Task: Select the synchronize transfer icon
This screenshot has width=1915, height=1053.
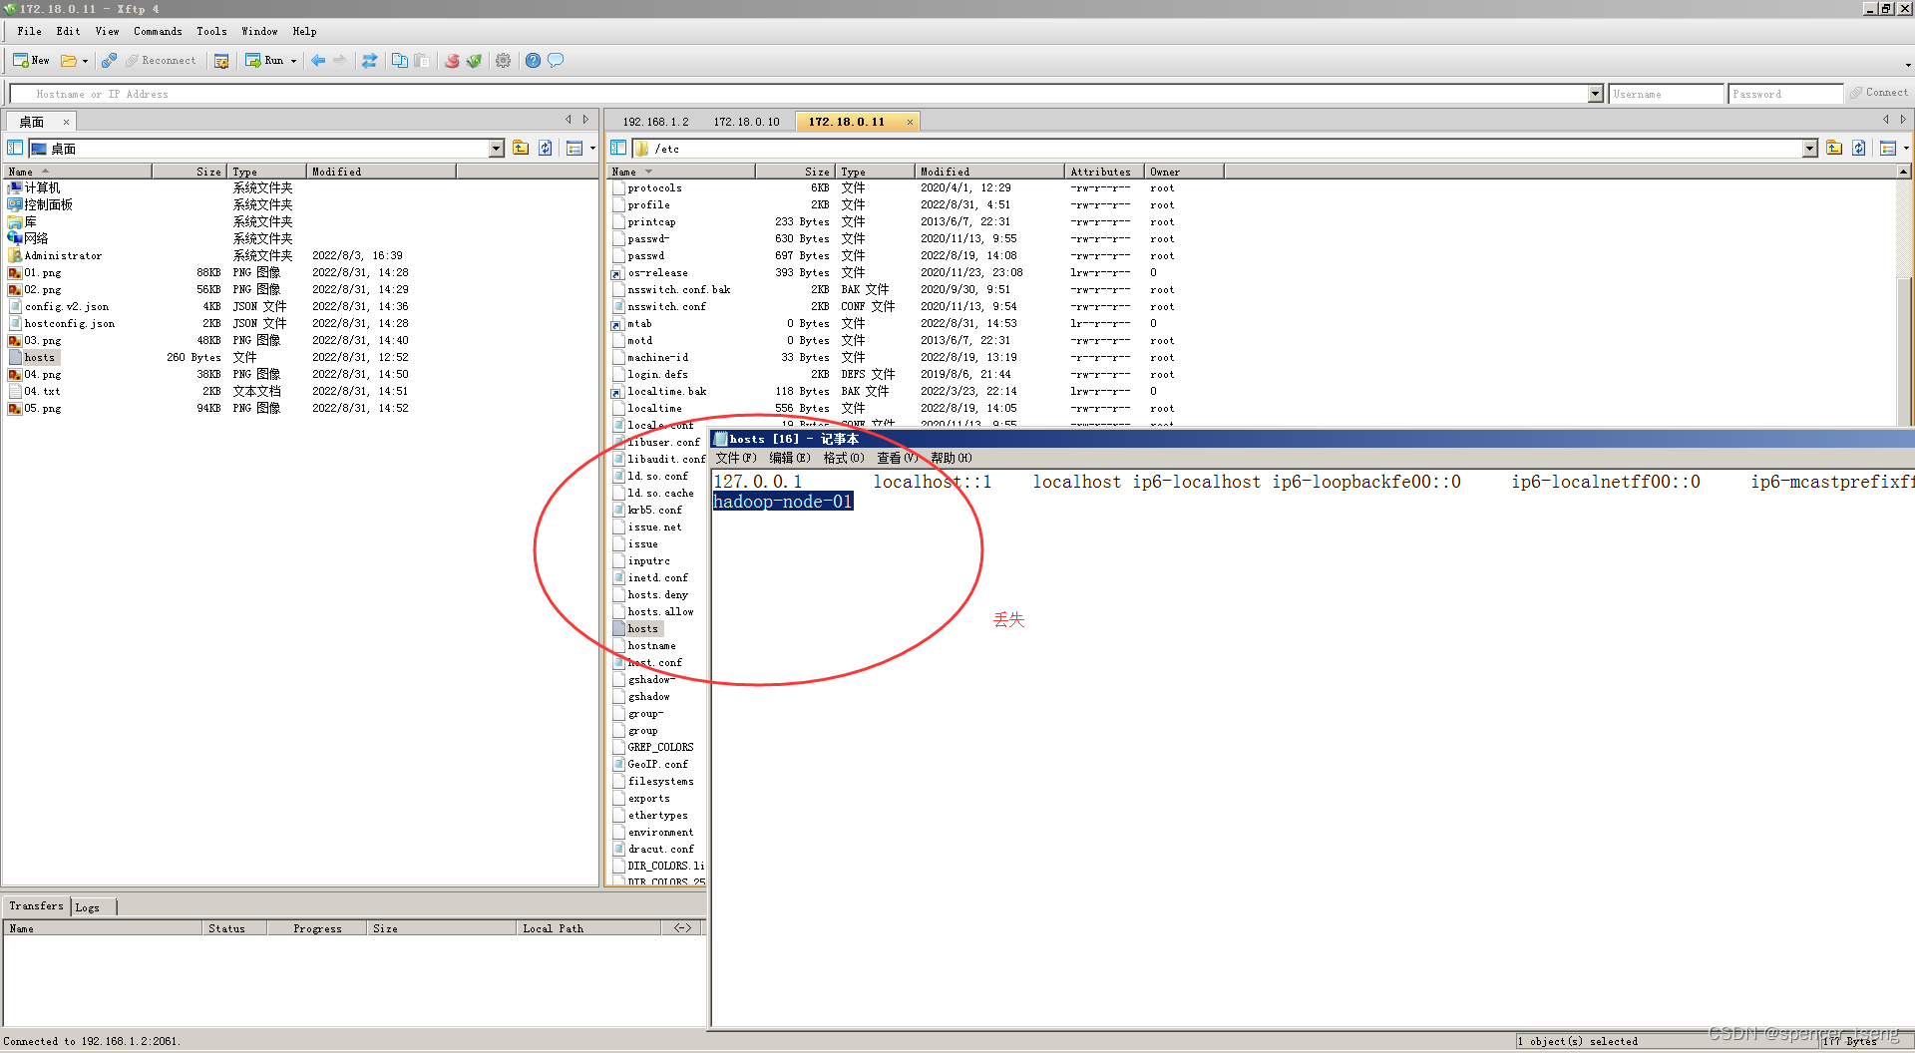Action: [x=370, y=60]
